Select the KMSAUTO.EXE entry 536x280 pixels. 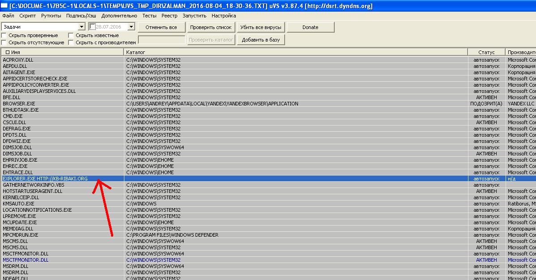(x=18, y=204)
